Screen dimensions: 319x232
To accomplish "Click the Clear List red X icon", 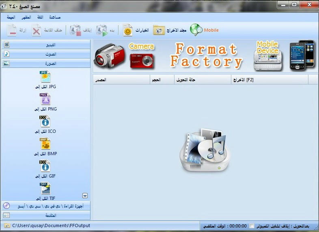I will coord(37,30).
